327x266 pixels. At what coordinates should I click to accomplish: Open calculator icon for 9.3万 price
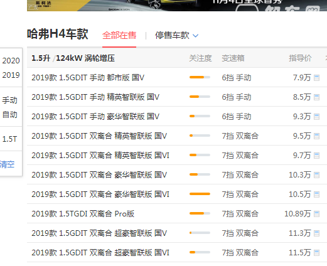coord(316,117)
